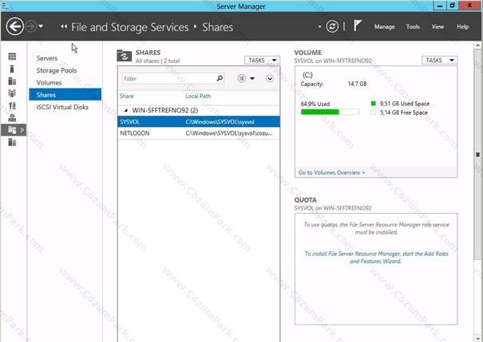Click the (C:) volume label
The width and height of the screenshot is (483, 342).
(x=307, y=75)
